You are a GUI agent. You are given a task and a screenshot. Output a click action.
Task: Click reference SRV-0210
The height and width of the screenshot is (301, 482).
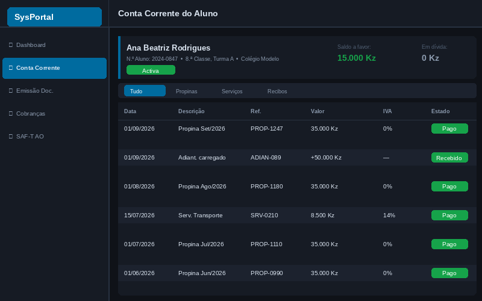click(264, 216)
